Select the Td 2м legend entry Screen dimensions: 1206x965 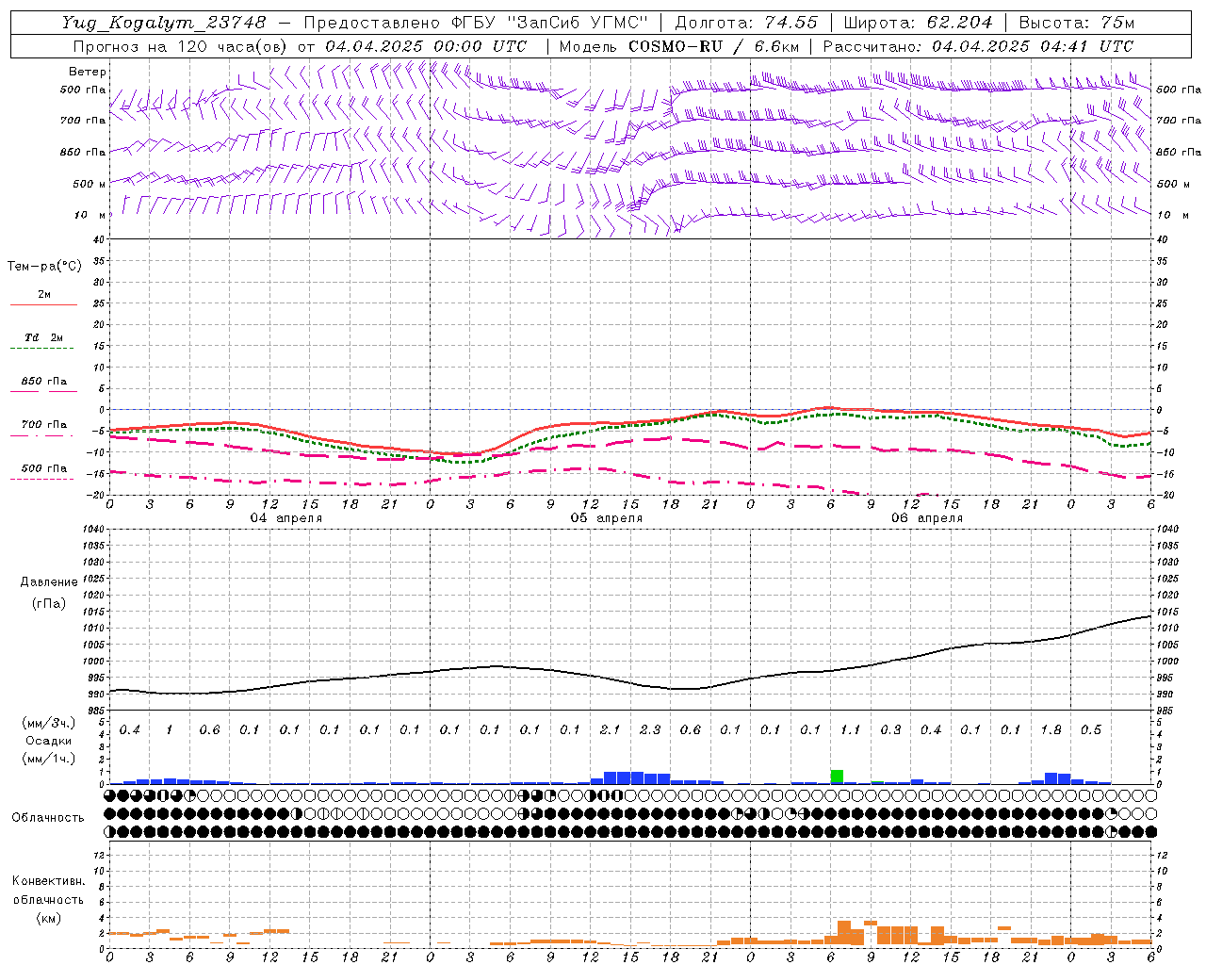point(44,337)
